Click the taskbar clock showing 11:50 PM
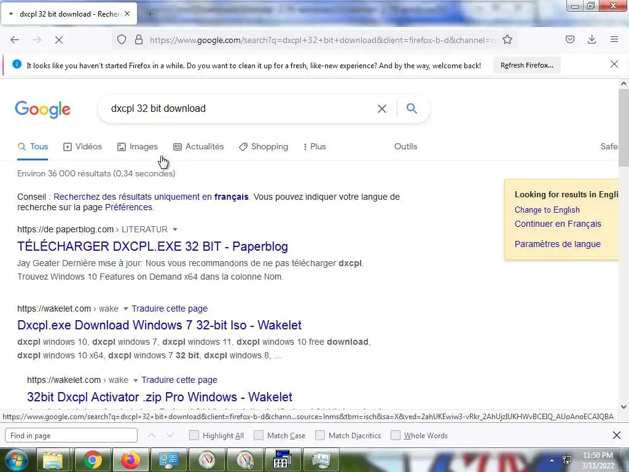629x472 pixels. (598, 460)
